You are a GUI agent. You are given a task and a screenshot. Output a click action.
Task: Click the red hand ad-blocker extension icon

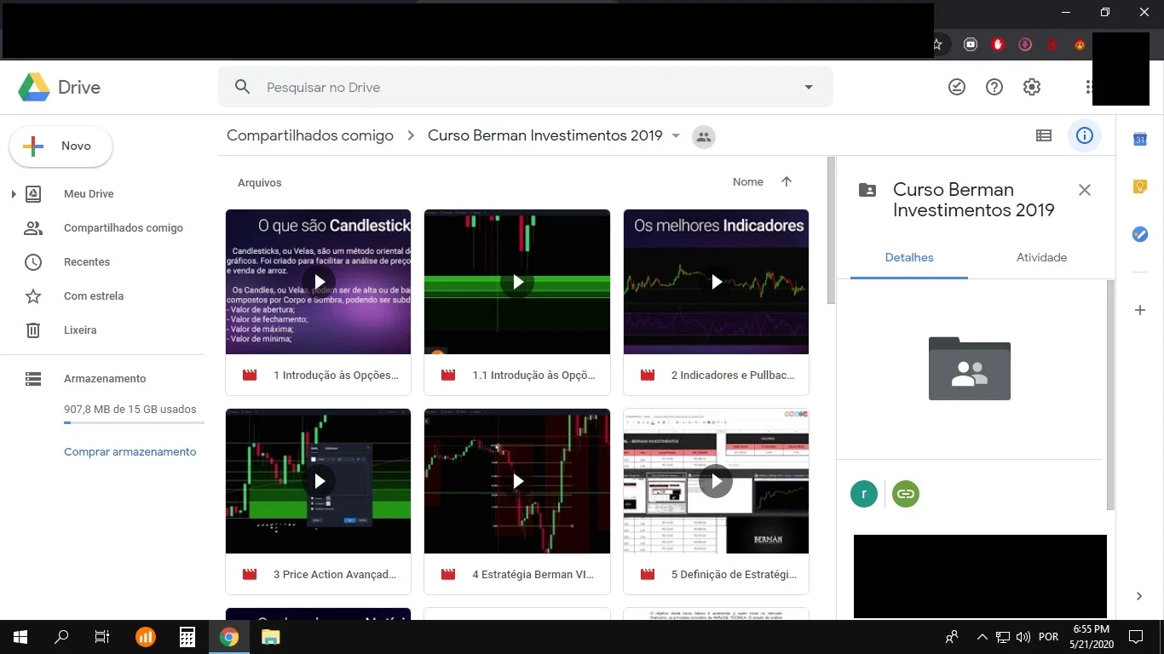pos(998,44)
